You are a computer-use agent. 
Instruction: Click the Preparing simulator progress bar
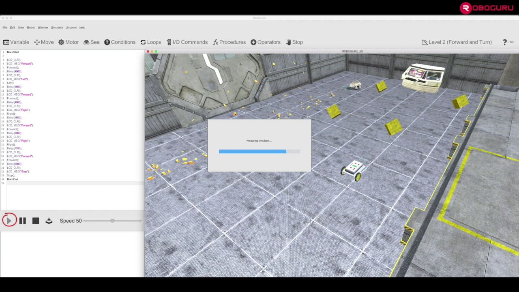[x=259, y=151]
